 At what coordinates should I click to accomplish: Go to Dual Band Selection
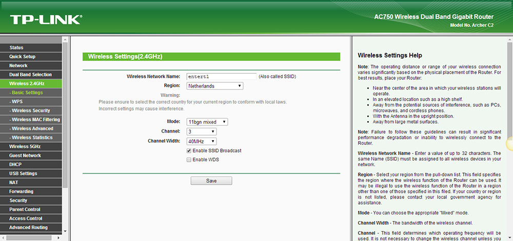click(x=31, y=74)
